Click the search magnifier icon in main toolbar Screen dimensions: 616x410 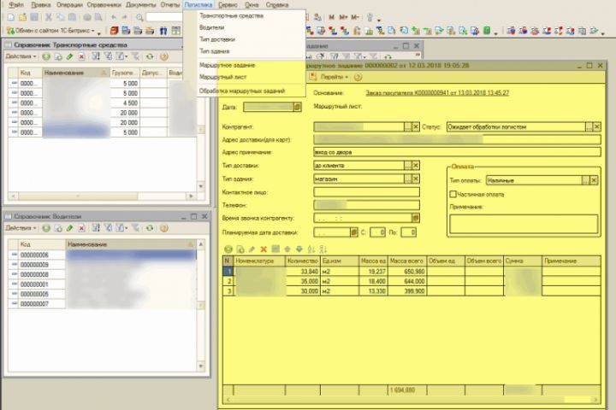coord(139,17)
